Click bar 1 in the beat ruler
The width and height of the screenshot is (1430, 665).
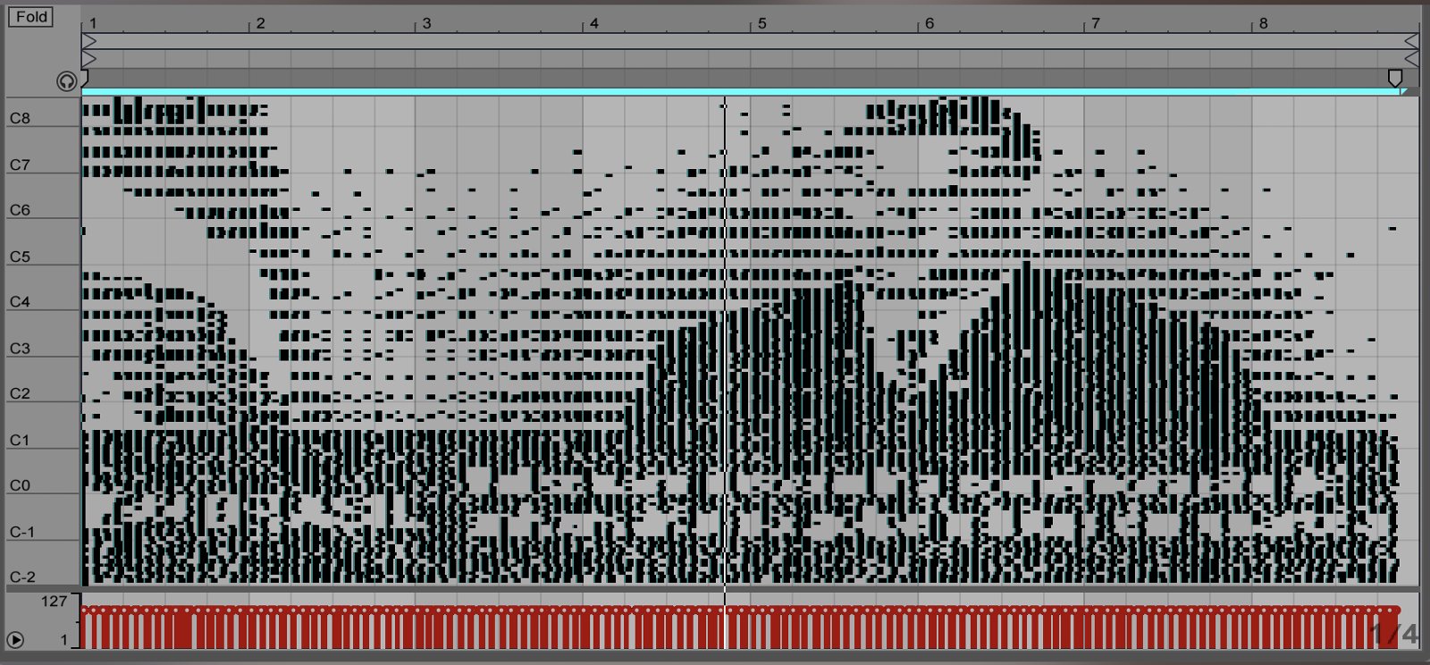pyautogui.click(x=93, y=22)
